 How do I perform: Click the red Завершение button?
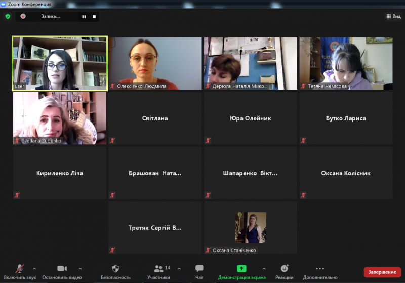[382, 272]
